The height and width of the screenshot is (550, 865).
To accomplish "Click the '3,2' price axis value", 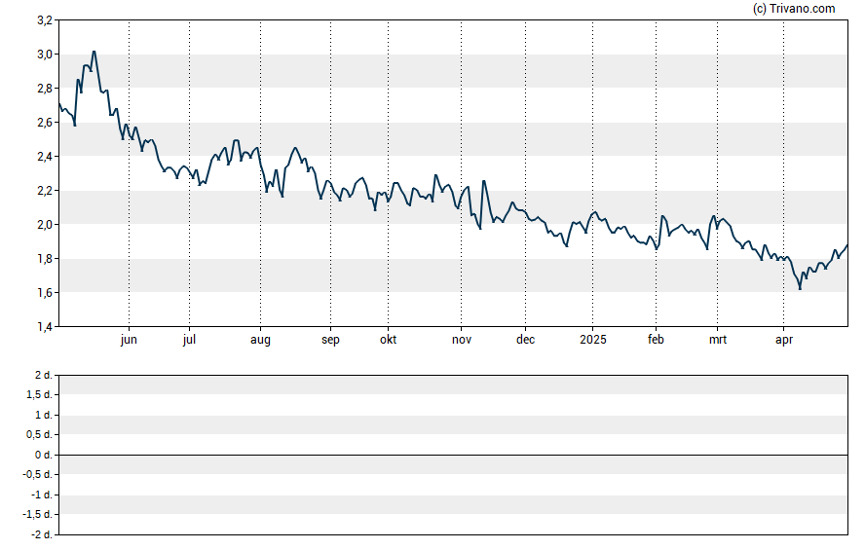I will 45,20.
